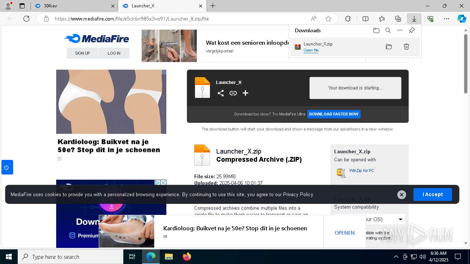Open the Copilot icon
The width and height of the screenshot is (470, 264).
pyautogui.click(x=462, y=19)
